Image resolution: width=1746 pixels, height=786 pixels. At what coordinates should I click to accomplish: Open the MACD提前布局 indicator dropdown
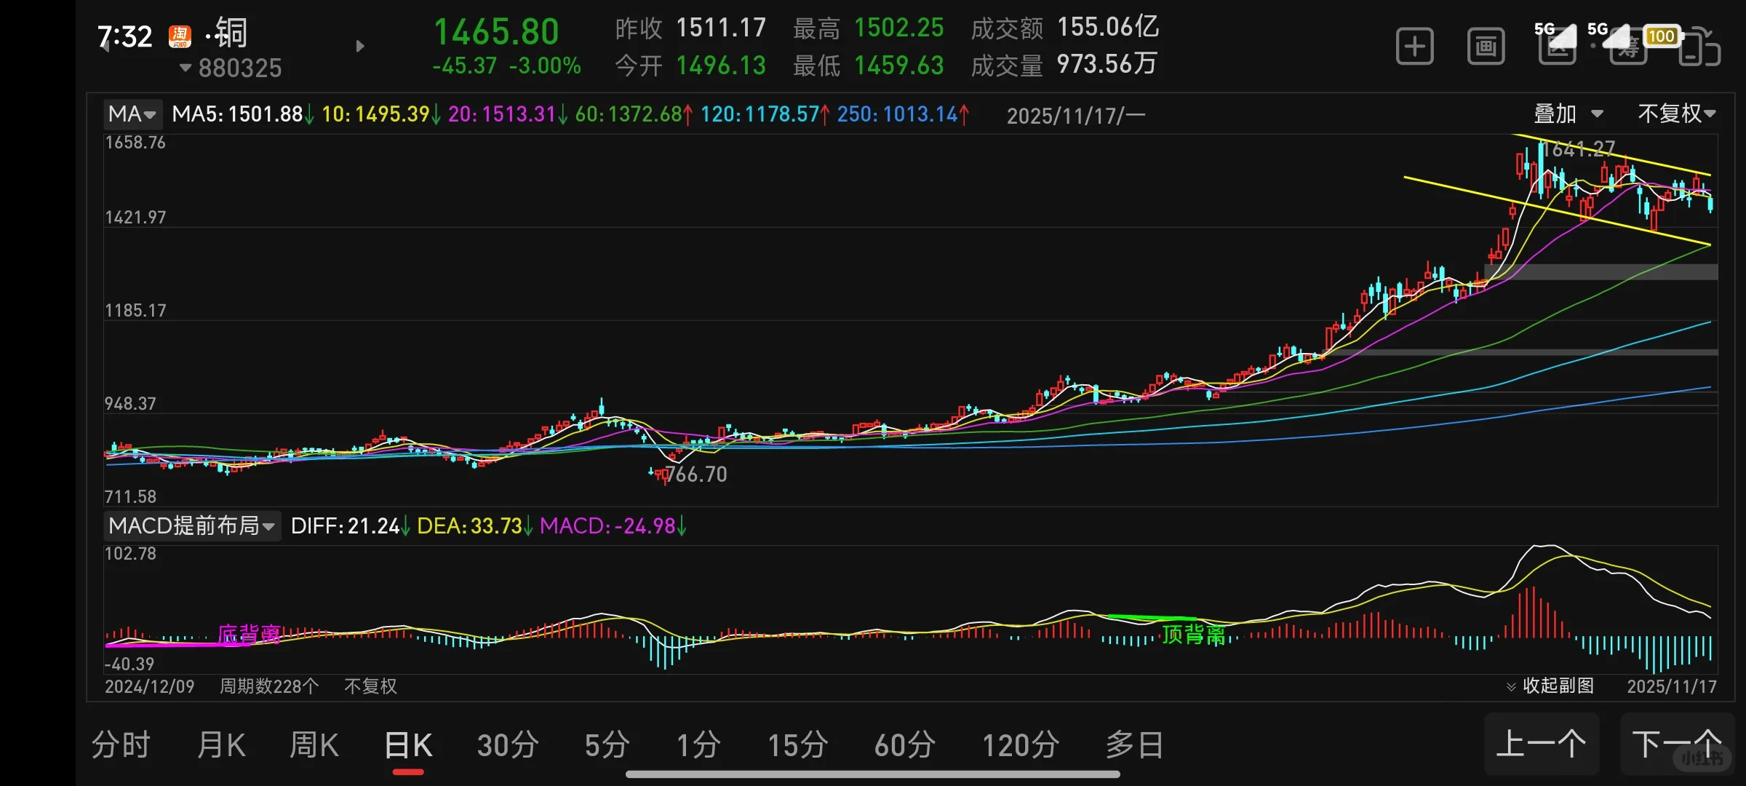tap(191, 525)
